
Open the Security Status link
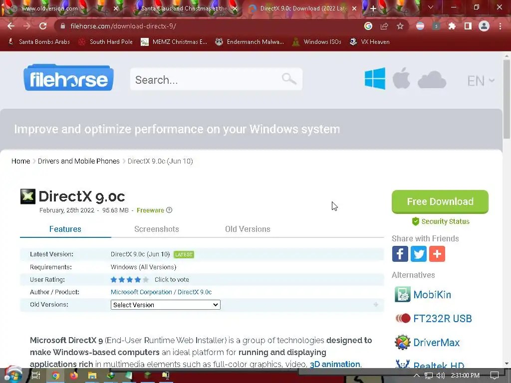pyautogui.click(x=441, y=221)
